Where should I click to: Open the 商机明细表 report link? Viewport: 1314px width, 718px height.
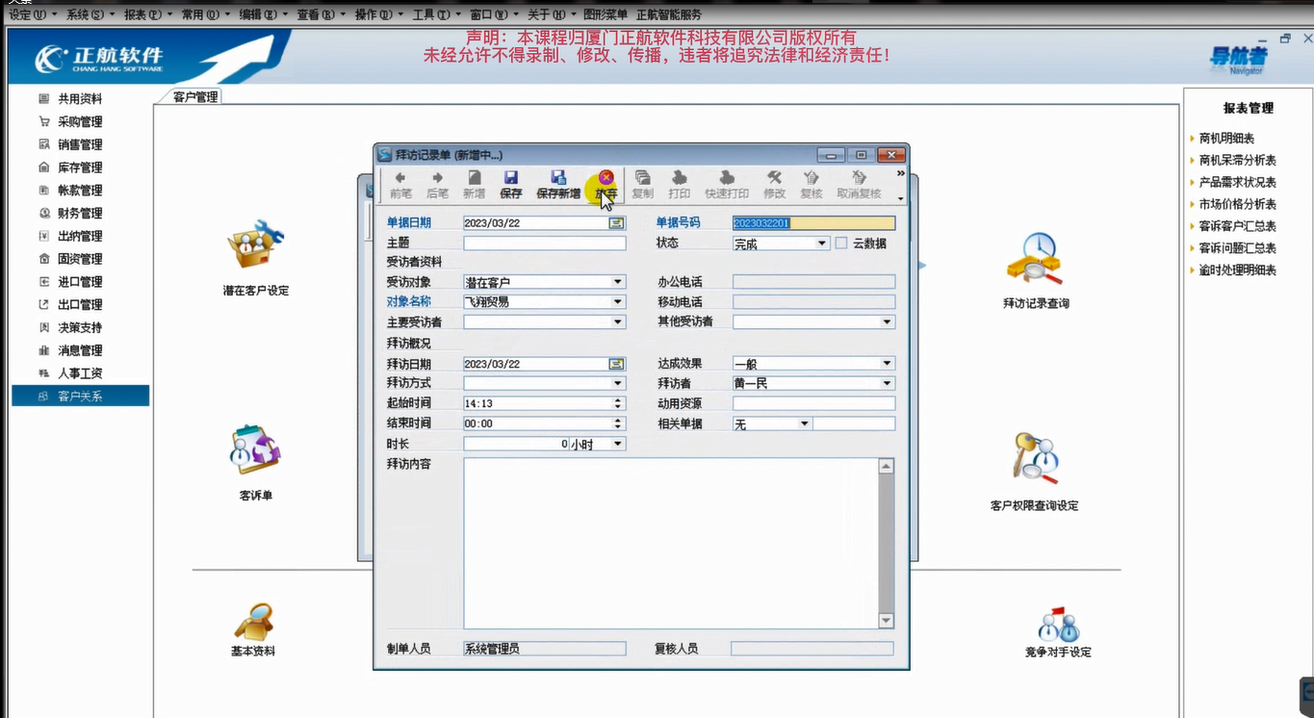click(x=1226, y=139)
